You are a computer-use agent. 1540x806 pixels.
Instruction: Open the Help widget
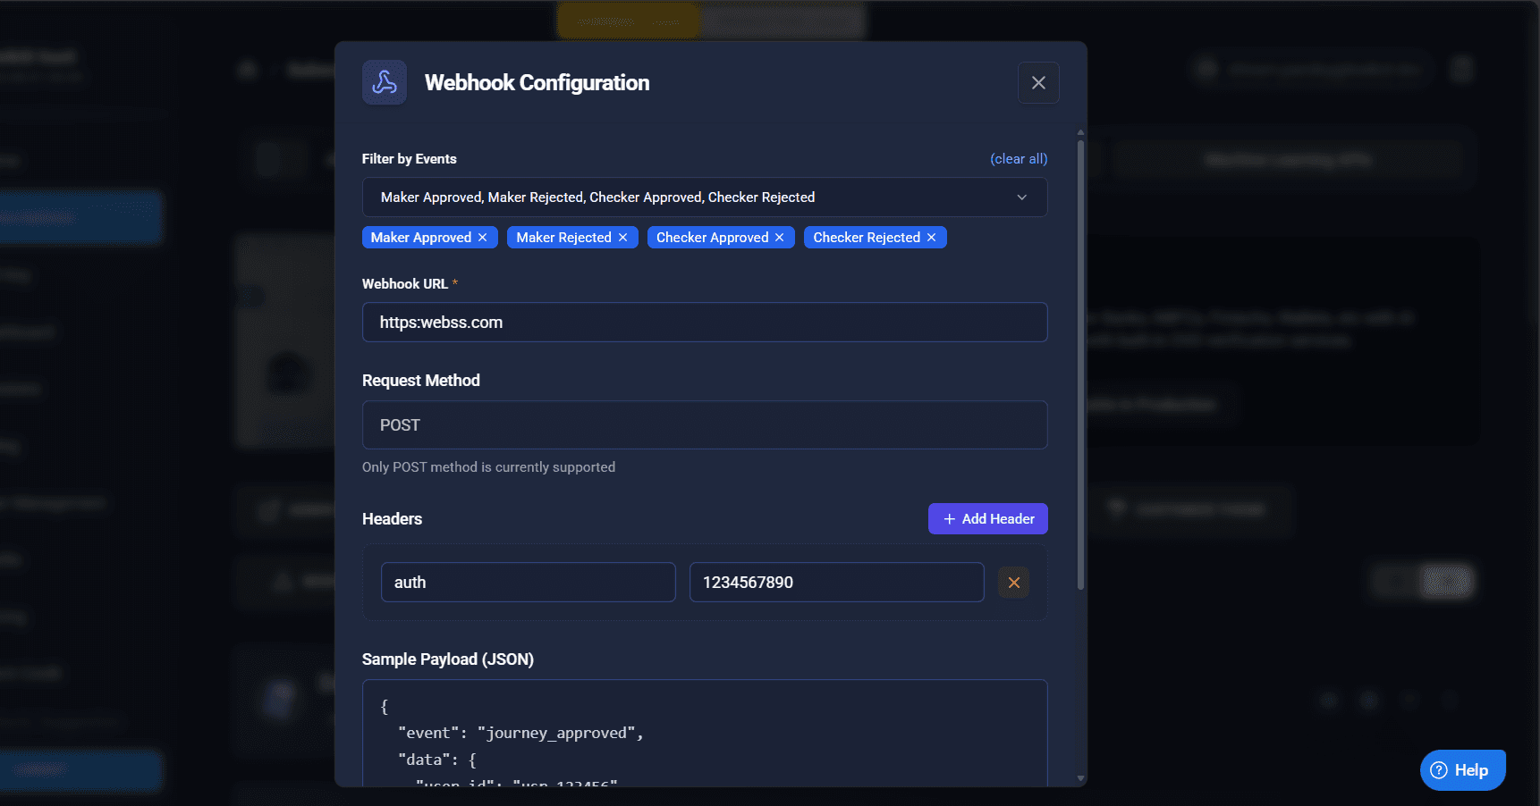pyautogui.click(x=1463, y=770)
